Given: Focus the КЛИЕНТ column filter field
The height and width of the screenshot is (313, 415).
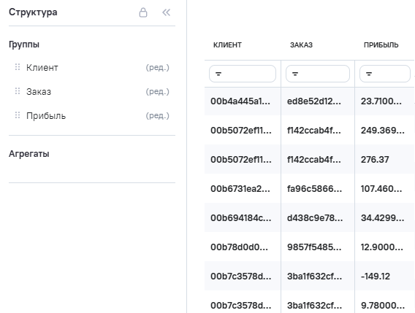Looking at the screenshot, I should (243, 74).
